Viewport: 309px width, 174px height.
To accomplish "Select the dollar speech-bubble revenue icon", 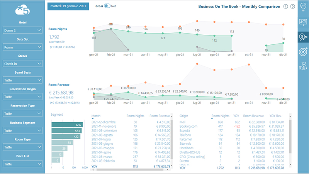I will (x=303, y=37).
